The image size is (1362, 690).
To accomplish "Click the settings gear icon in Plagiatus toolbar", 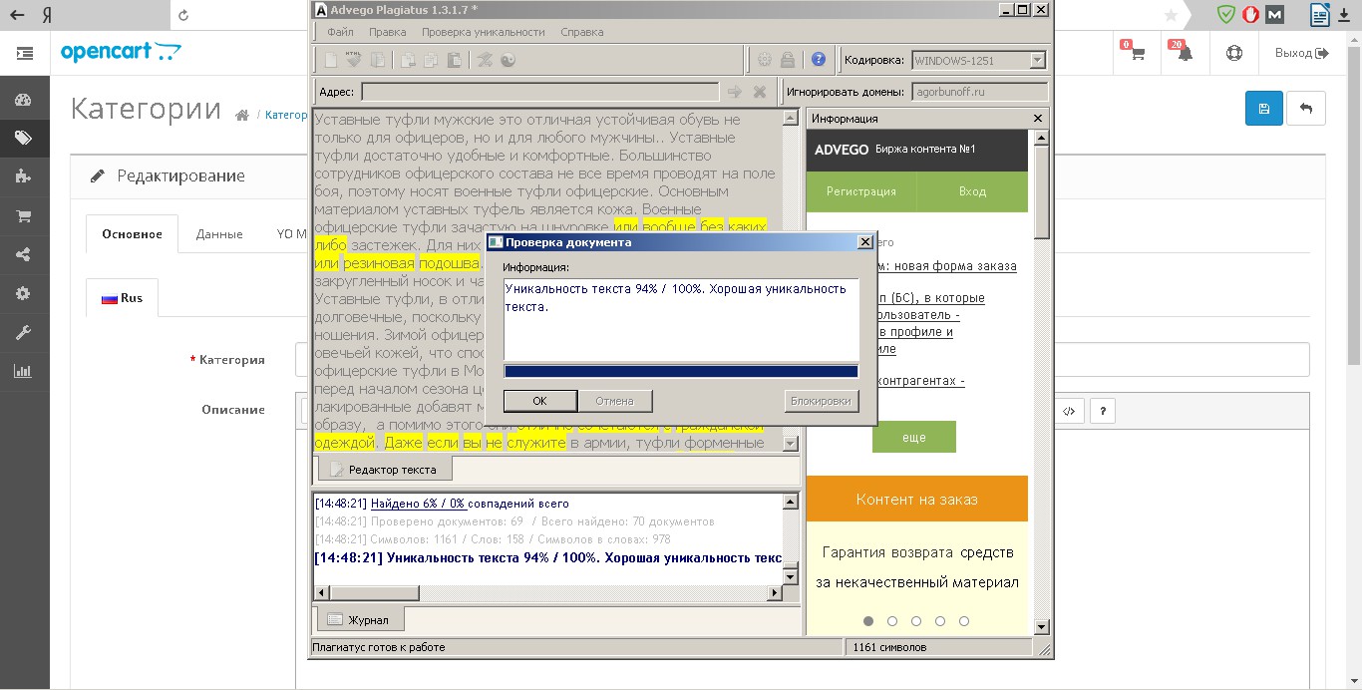I will tap(765, 60).
